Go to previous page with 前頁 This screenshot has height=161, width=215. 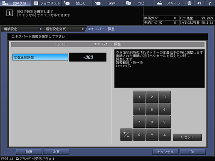pos(29,152)
